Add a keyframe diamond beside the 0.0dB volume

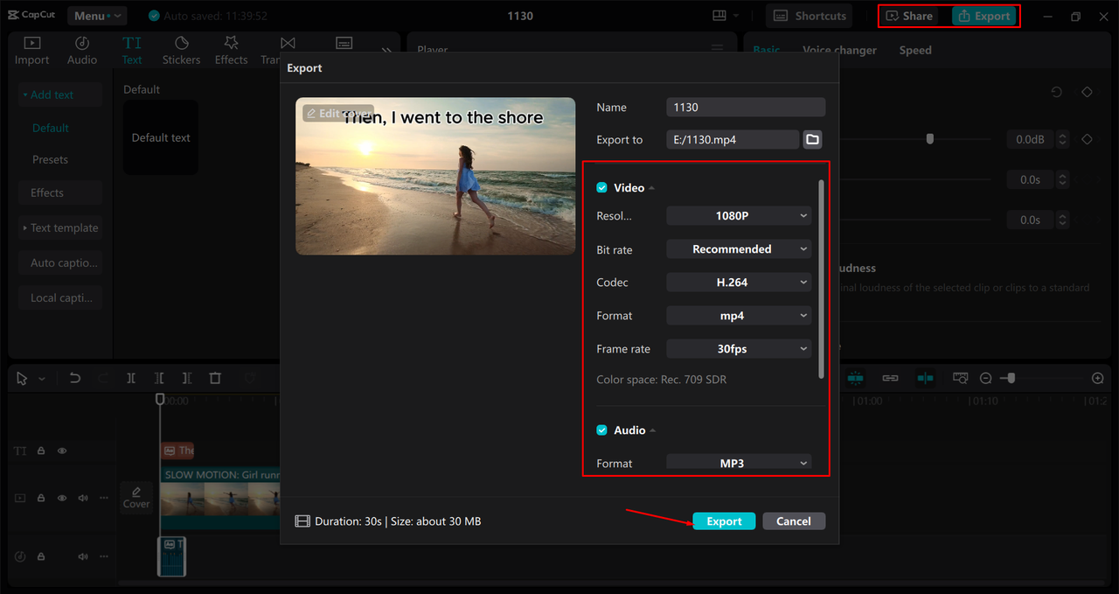click(1087, 139)
